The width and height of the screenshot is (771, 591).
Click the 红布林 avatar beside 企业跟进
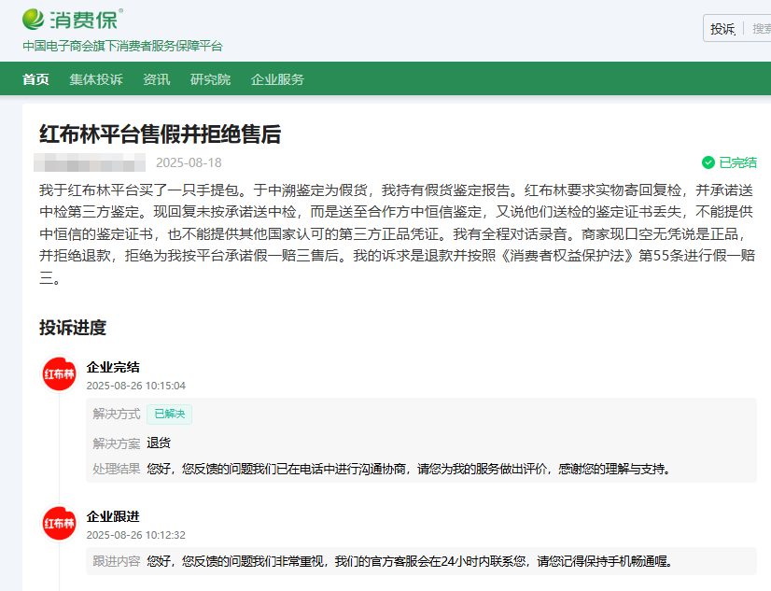pos(60,523)
